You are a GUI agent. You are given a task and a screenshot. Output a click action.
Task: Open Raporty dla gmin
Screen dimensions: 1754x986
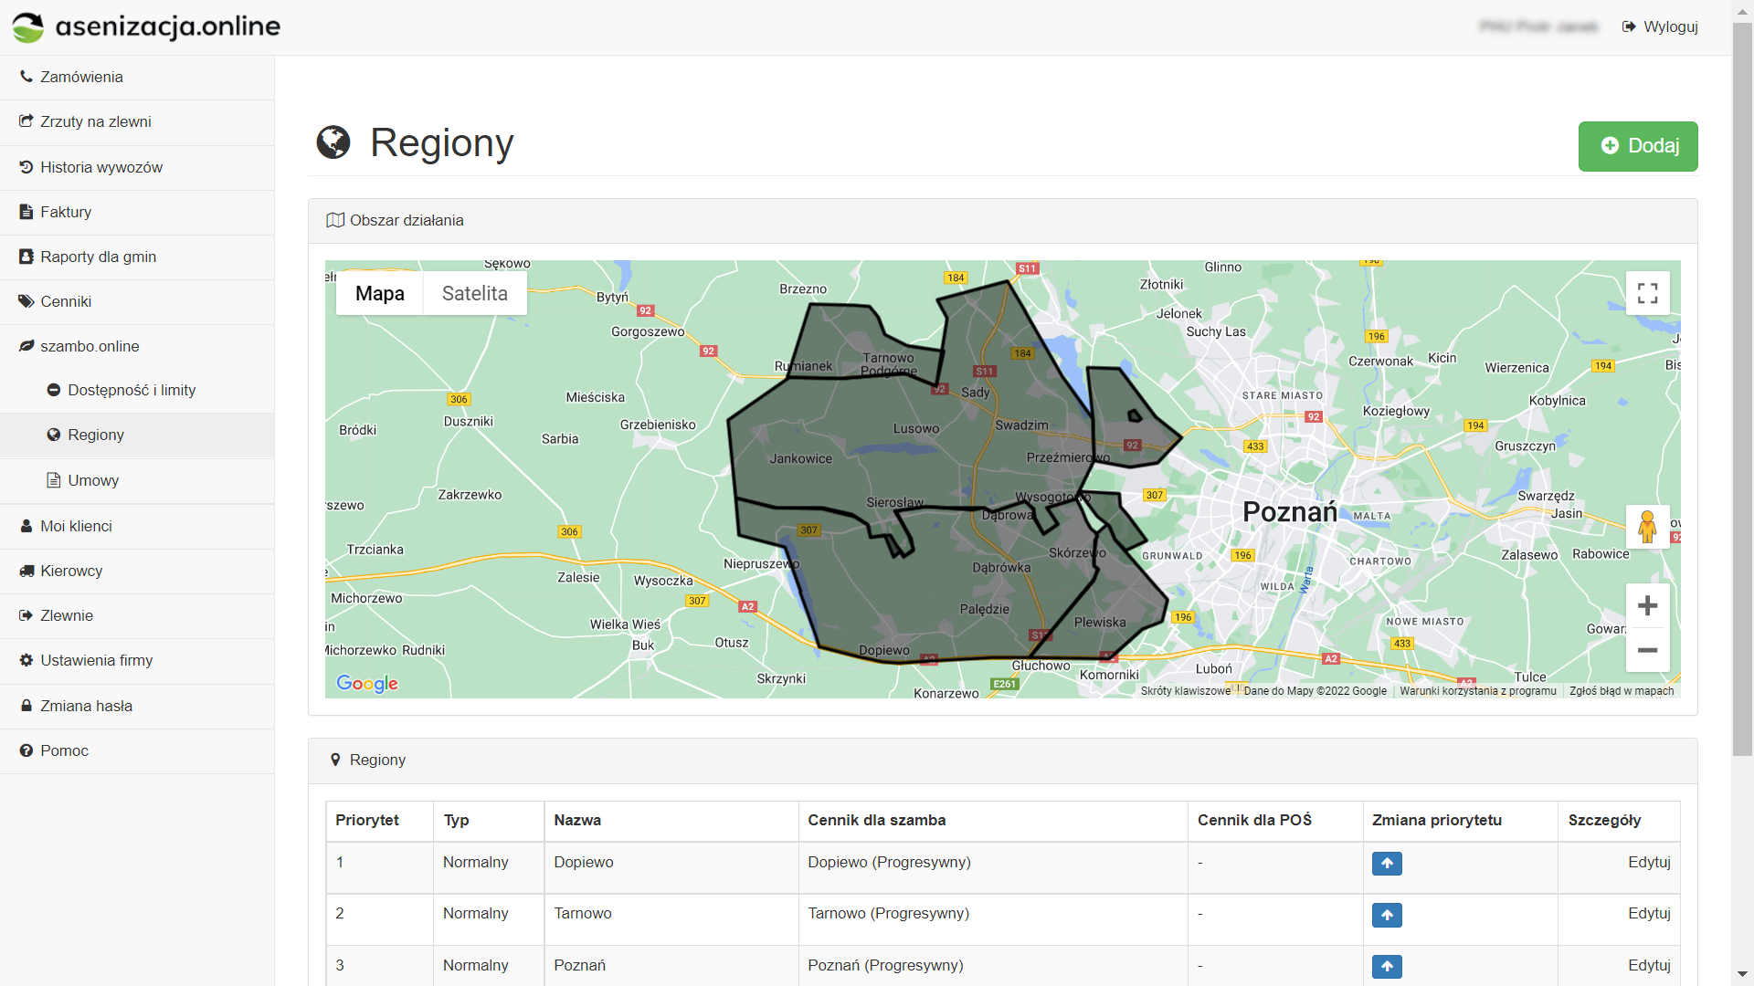point(137,257)
